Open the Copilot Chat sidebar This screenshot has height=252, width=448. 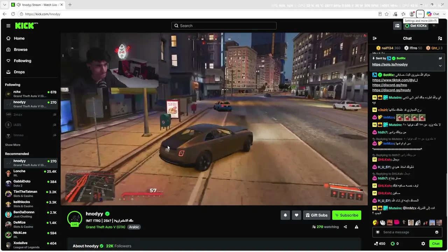pyautogui.click(x=433, y=14)
